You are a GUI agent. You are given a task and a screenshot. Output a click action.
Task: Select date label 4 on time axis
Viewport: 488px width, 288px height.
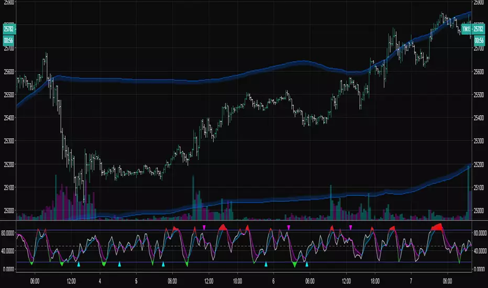click(x=100, y=281)
